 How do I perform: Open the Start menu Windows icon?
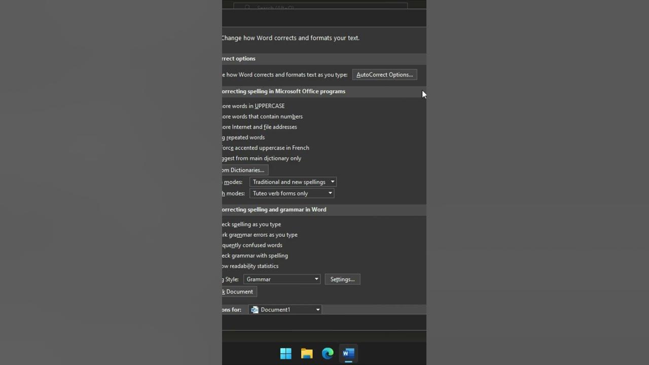(286, 353)
